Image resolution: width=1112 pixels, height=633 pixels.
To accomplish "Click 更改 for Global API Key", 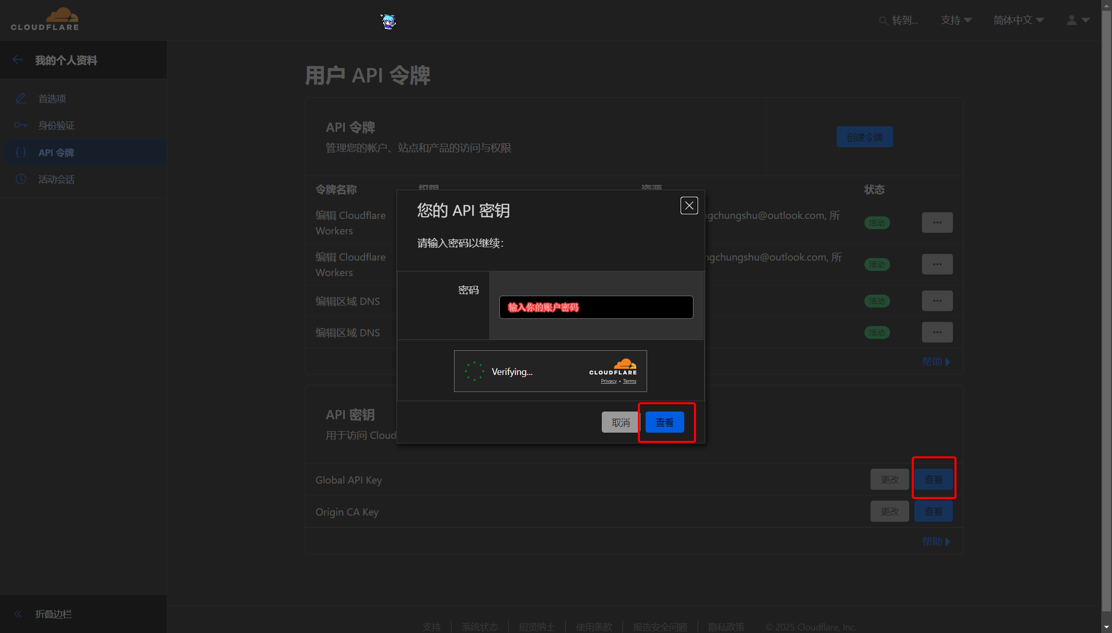I will [x=890, y=480].
